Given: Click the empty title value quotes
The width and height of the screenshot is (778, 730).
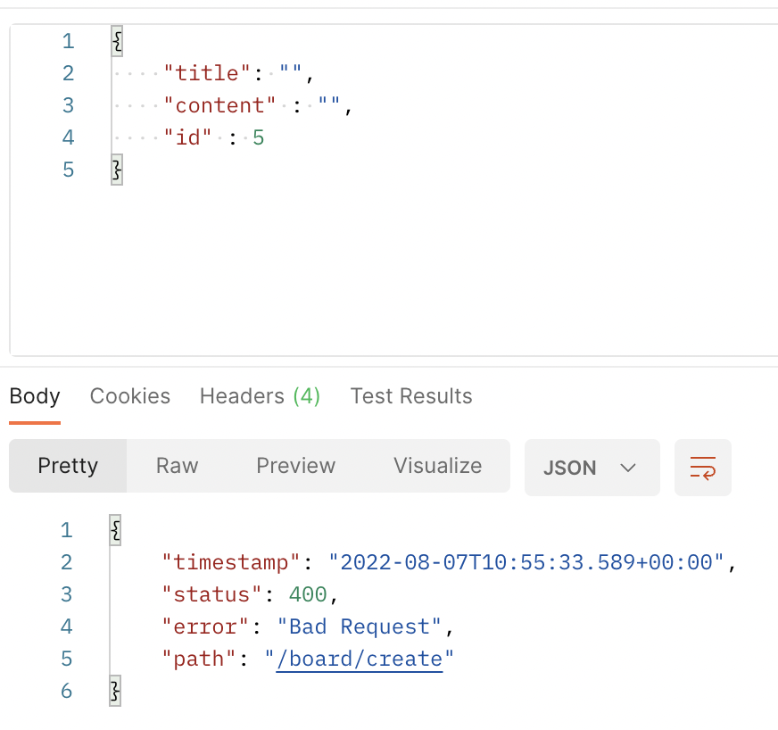Looking at the screenshot, I should point(290,70).
